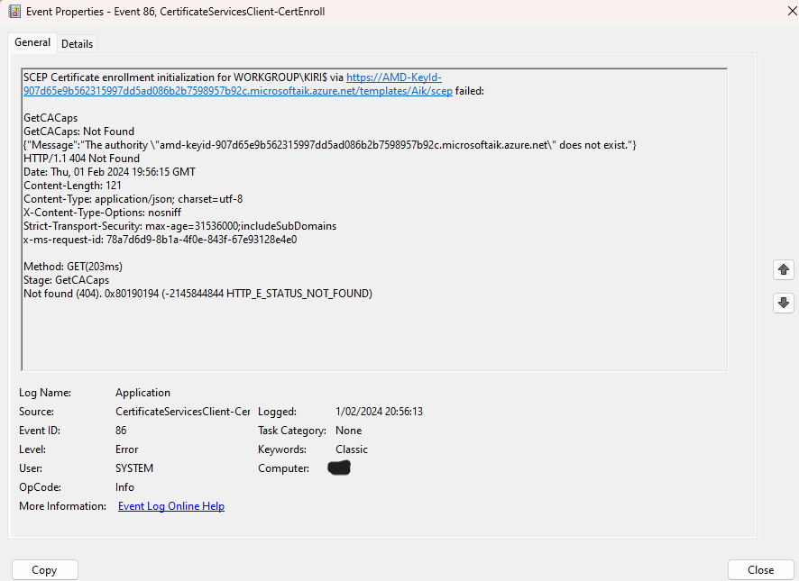
Task: Click the Event ID value 86
Action: 121,431
